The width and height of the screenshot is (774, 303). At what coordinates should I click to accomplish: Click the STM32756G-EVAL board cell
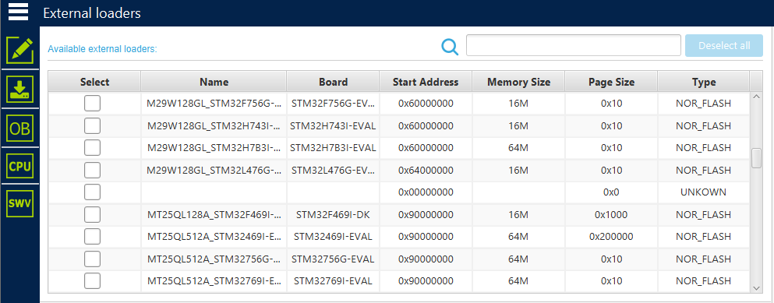coord(333,259)
